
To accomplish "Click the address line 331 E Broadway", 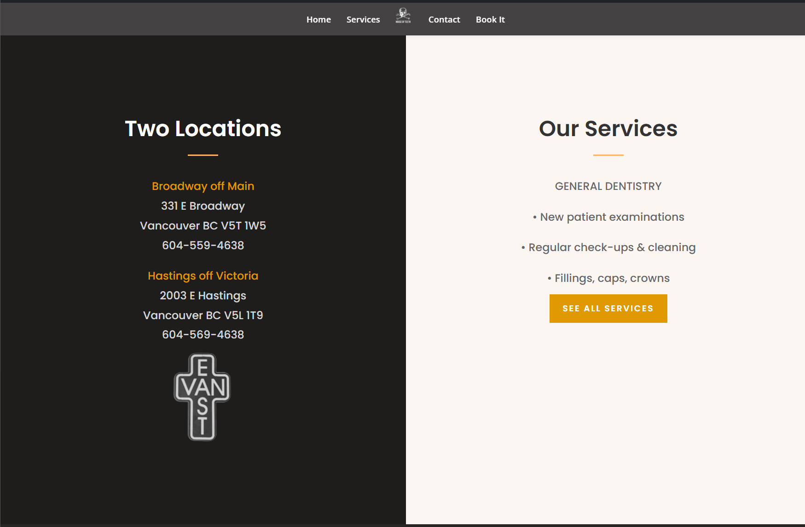I will coord(203,206).
